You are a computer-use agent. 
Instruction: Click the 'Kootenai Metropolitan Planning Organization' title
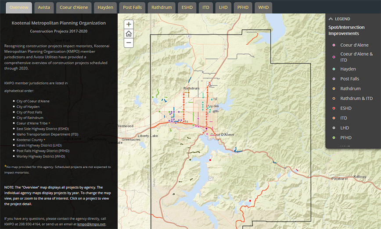click(58, 23)
